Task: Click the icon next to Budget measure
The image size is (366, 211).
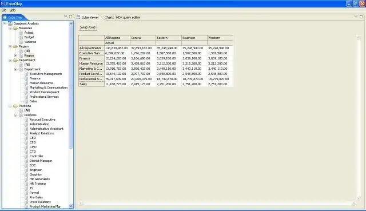Action: 21,37
